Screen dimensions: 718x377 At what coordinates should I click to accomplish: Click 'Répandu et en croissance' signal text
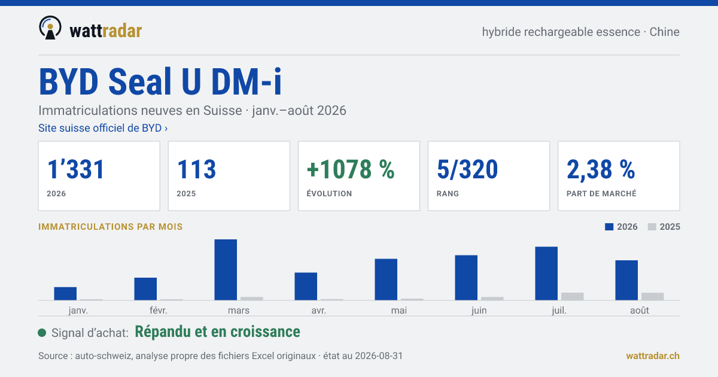pyautogui.click(x=218, y=332)
